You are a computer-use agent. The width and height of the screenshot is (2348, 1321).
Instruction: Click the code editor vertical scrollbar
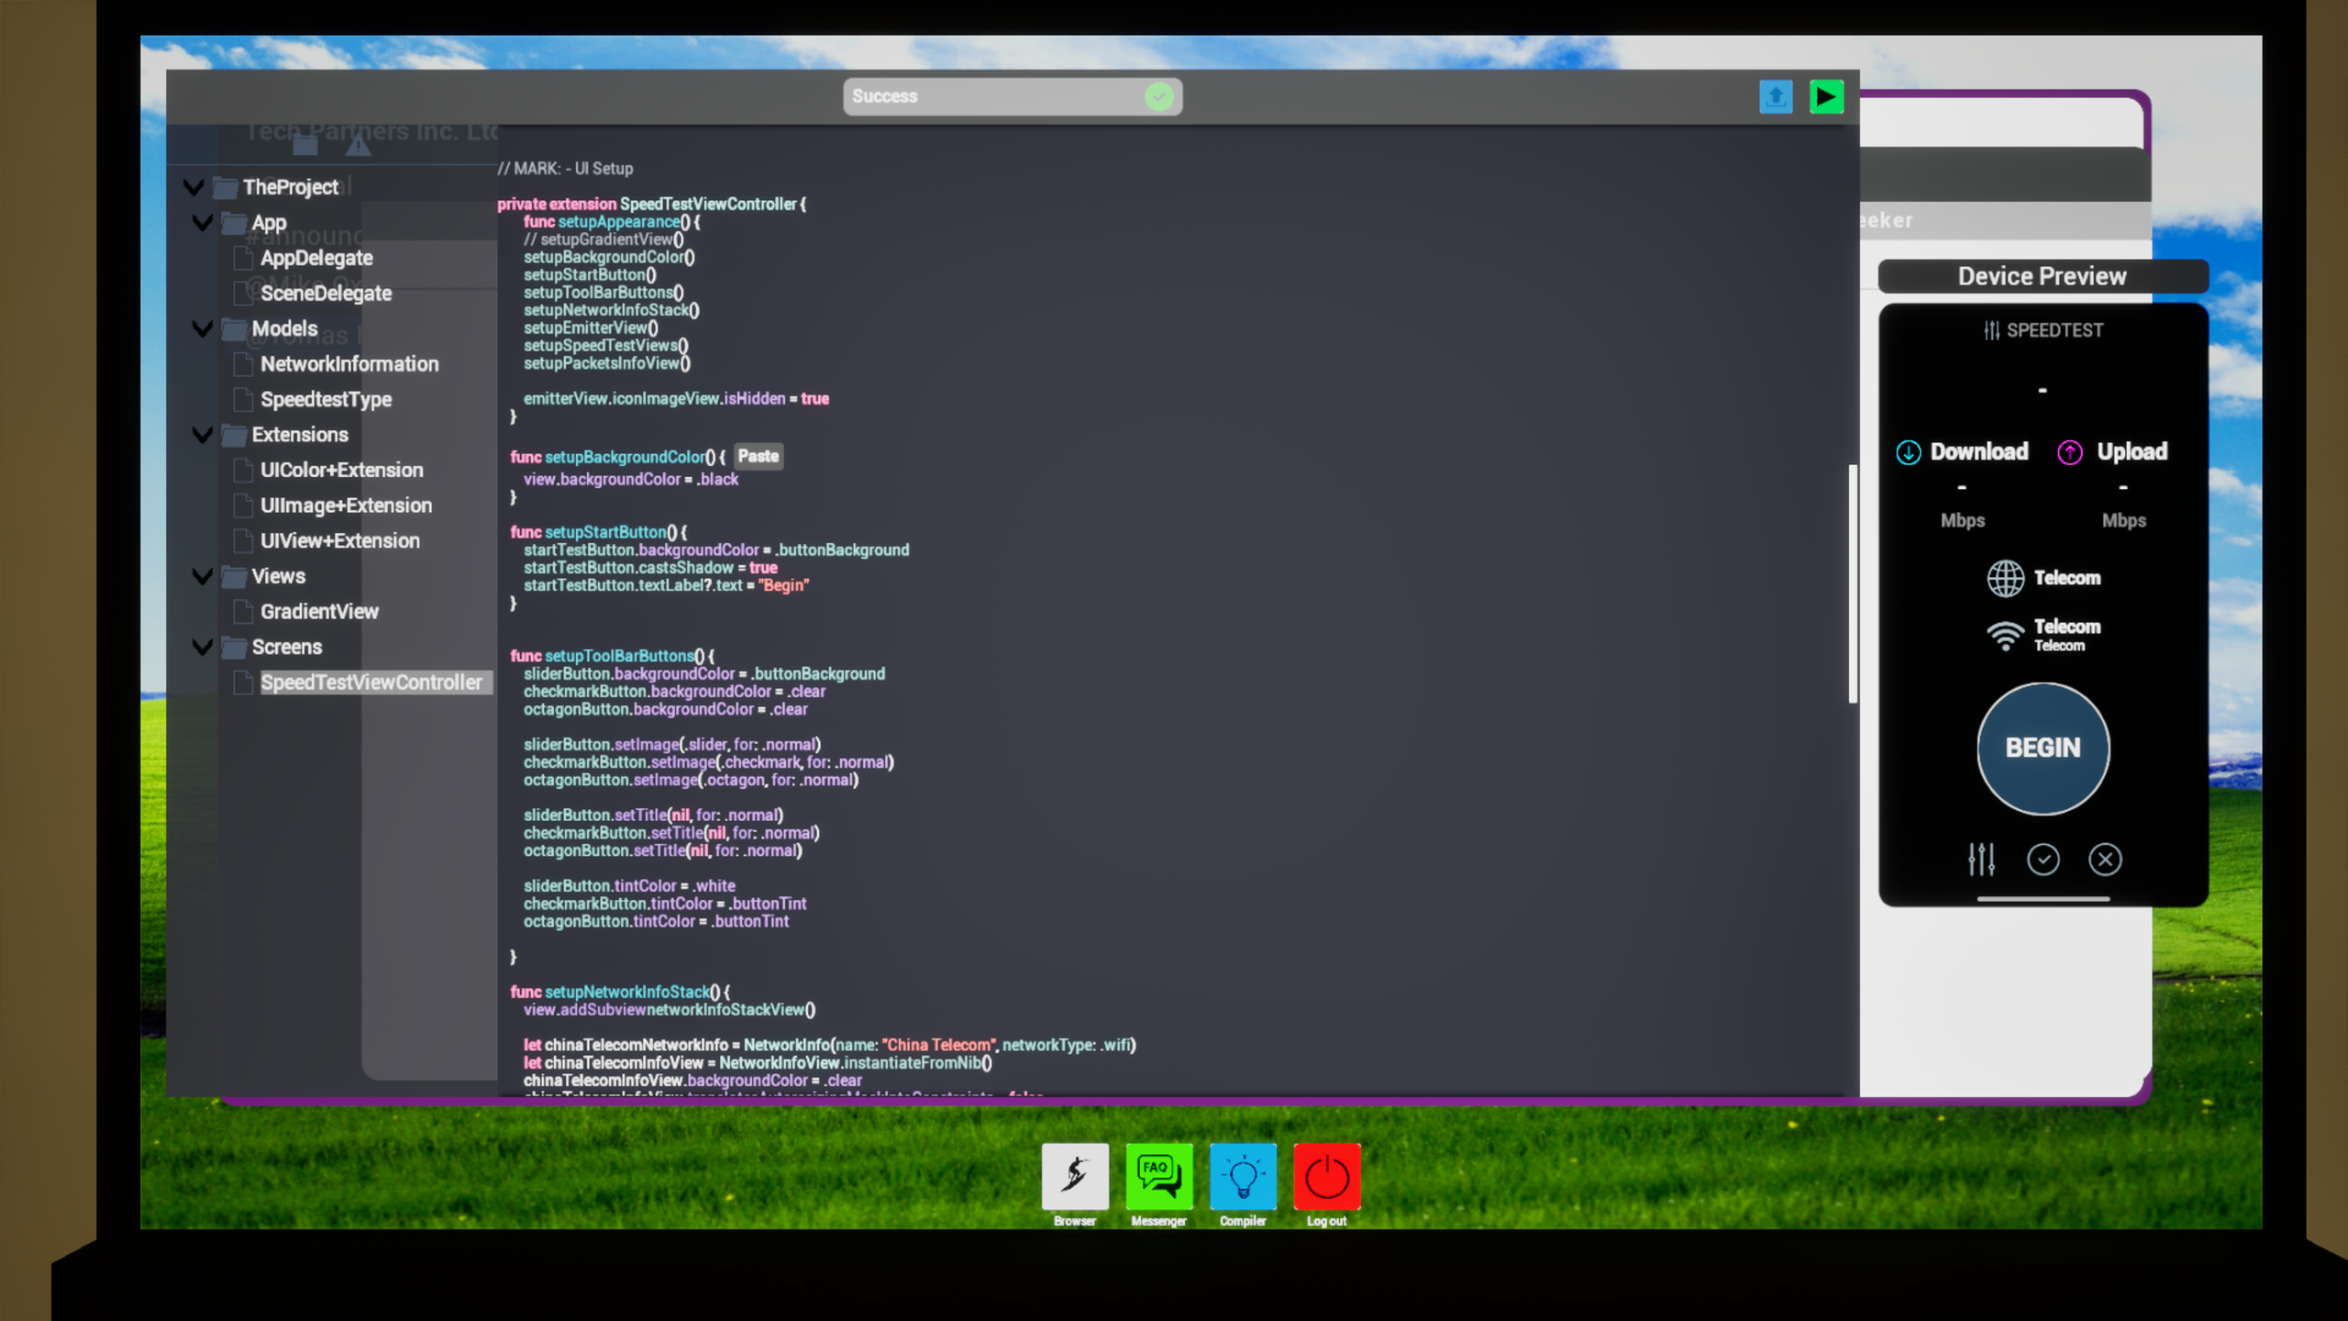point(1853,583)
